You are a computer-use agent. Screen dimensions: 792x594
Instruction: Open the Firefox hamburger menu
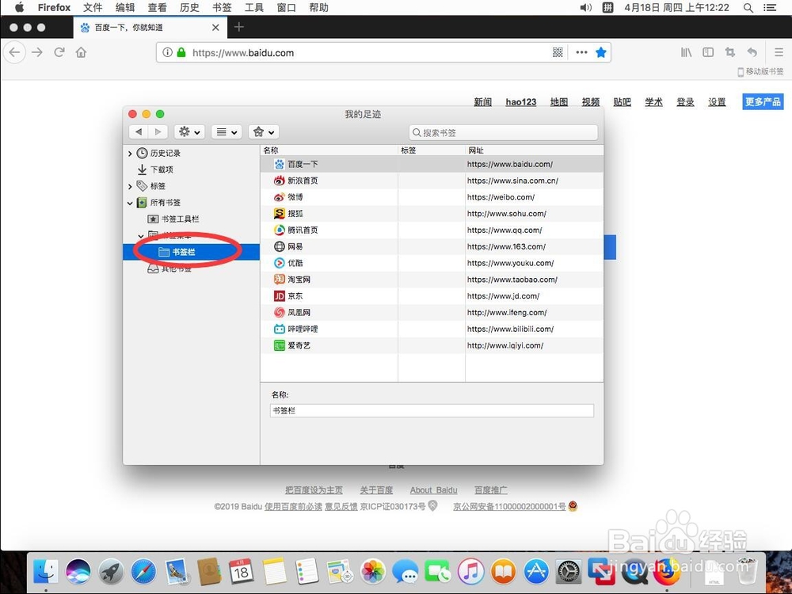(x=779, y=52)
